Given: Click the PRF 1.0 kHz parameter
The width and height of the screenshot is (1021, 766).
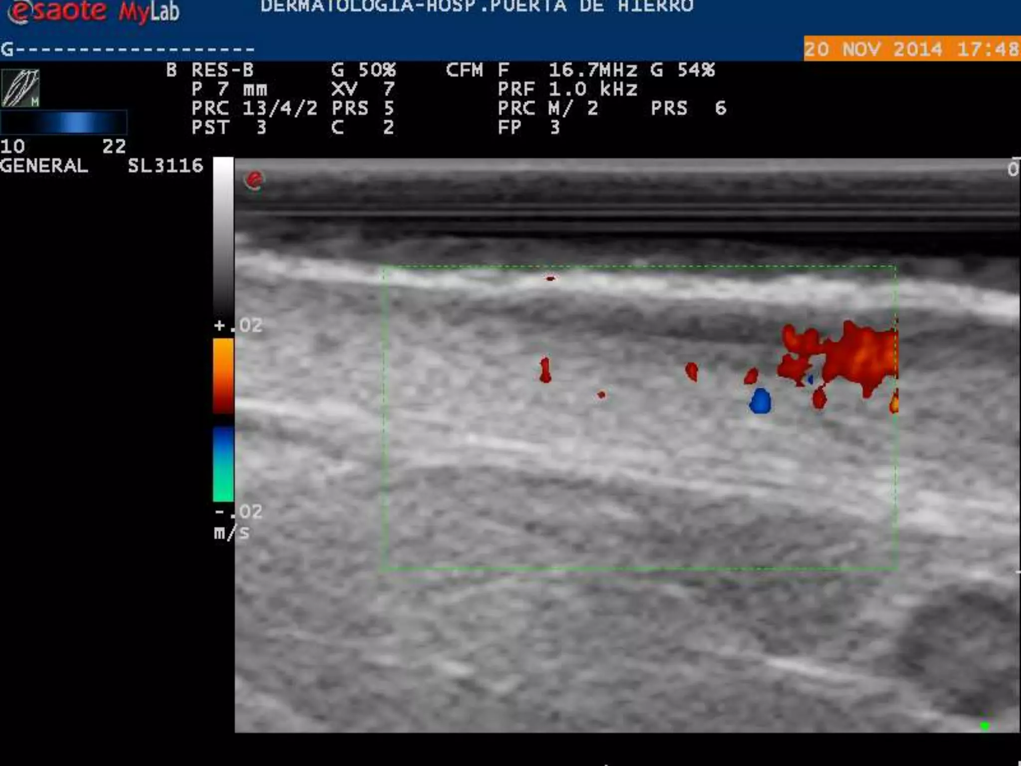Looking at the screenshot, I should [567, 89].
